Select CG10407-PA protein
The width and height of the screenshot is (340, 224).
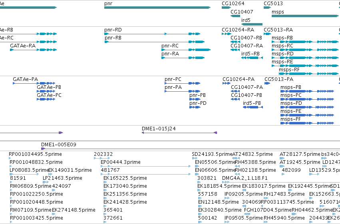pos(235,91)
